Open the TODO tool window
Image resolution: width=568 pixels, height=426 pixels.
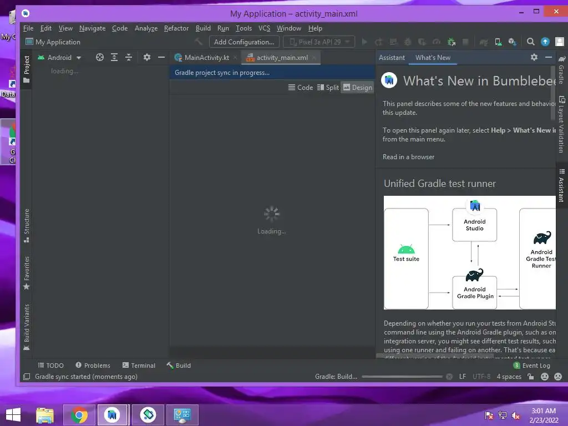[x=50, y=366]
